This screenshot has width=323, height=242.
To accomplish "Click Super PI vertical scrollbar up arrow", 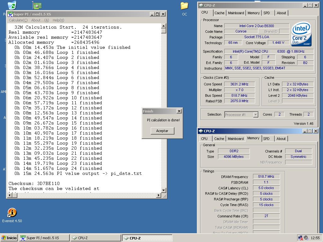I will click(x=164, y=26).
